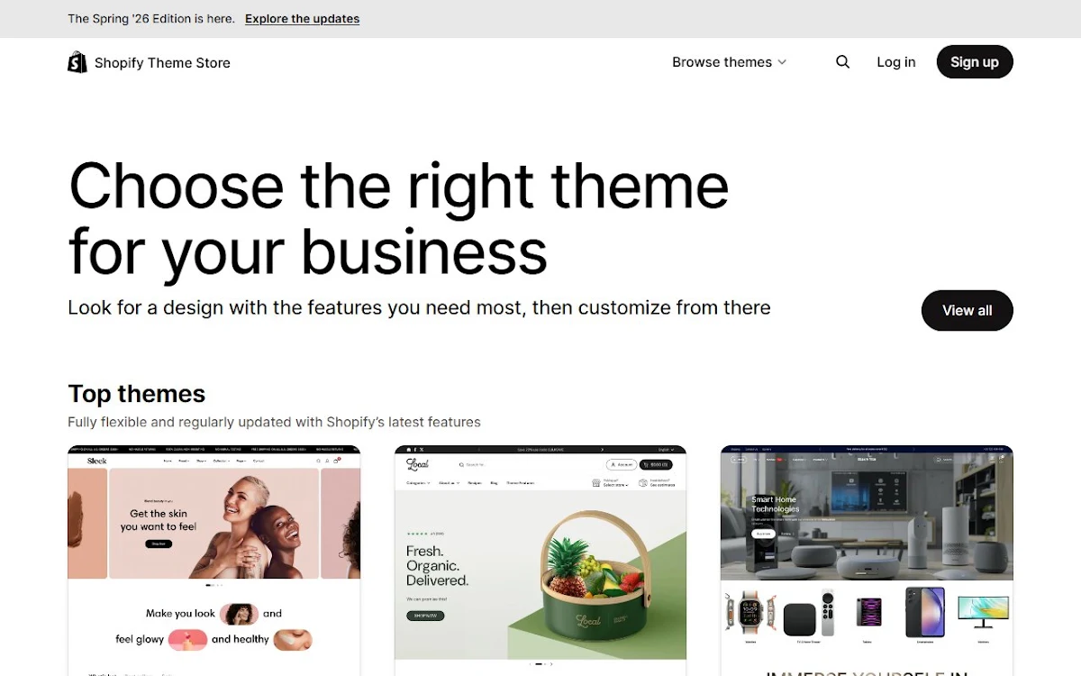Follow the Explore the updates link
Screen dimensions: 1081x676
tap(302, 19)
